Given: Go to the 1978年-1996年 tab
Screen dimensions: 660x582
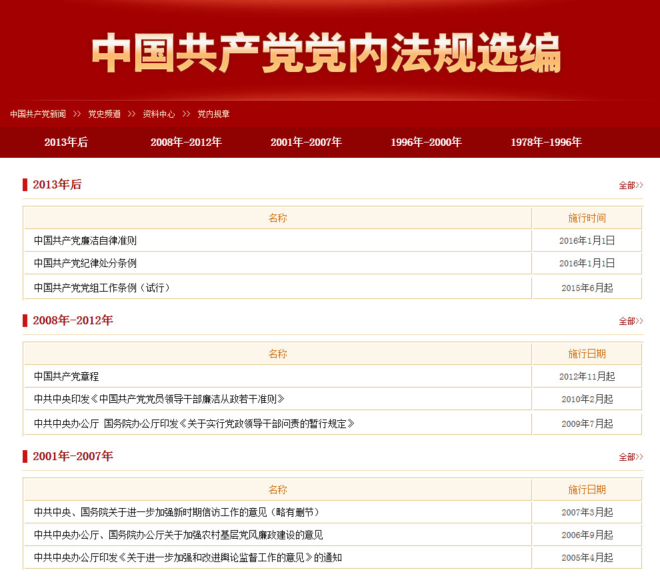Looking at the screenshot, I should (546, 142).
